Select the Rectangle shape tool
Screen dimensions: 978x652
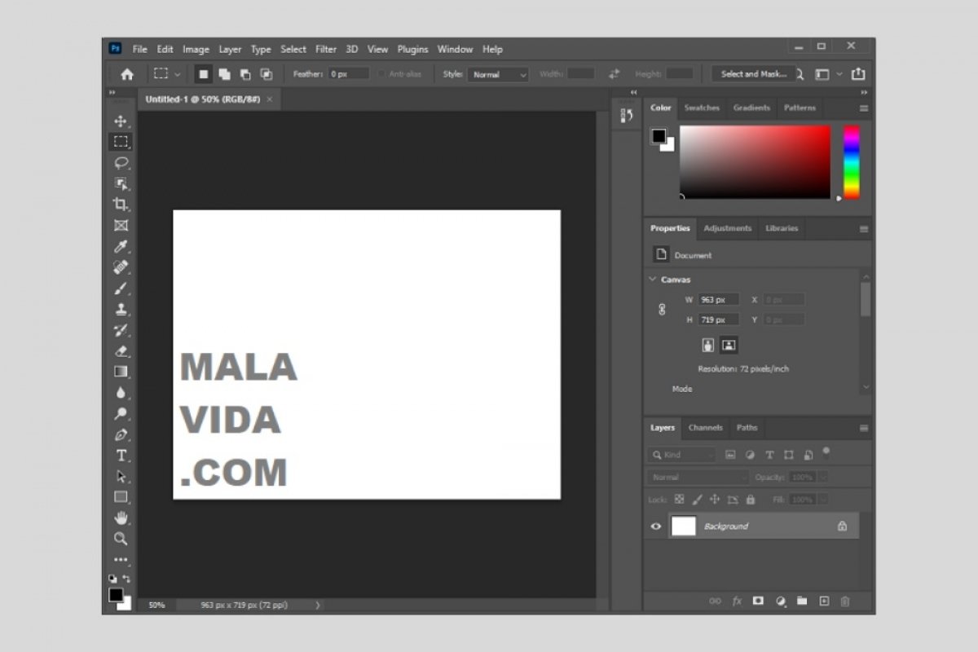tap(121, 497)
